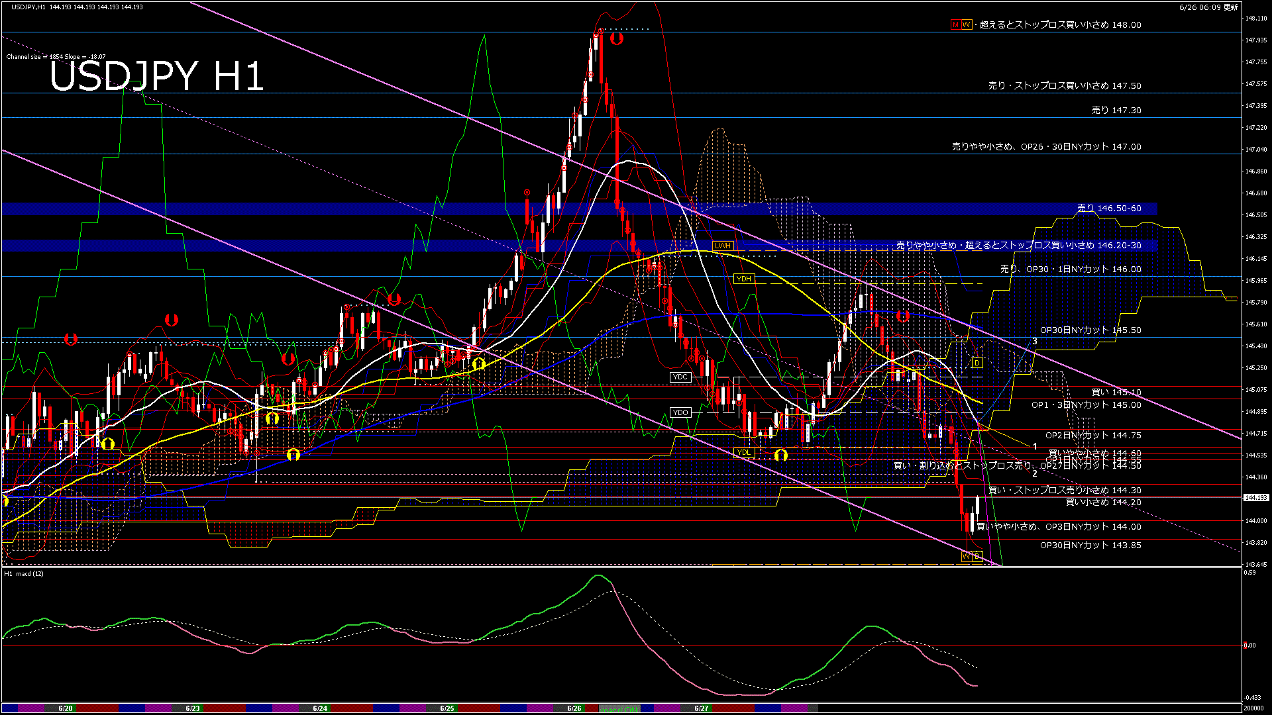Select the OP1・3日NYカット 145.00 label
The width and height of the screenshot is (1272, 715).
point(1086,405)
